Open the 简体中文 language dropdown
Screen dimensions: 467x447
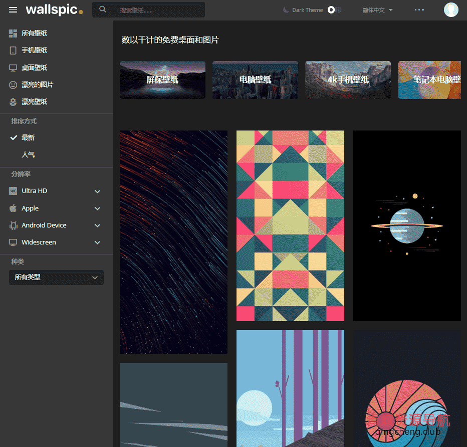tap(377, 10)
